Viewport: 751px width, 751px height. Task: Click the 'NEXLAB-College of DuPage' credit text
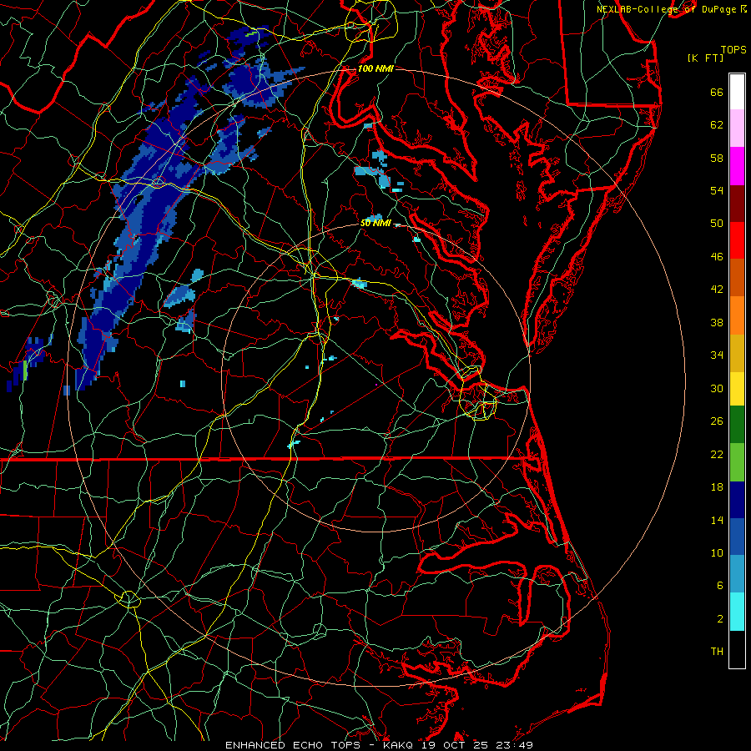[667, 9]
